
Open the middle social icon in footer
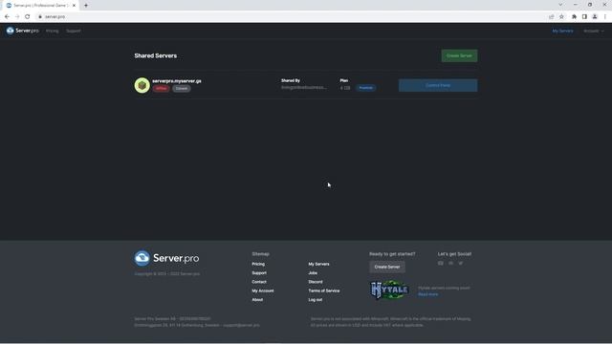450,264
